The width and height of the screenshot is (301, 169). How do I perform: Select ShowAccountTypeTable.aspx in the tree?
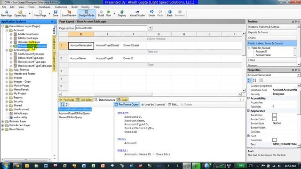35,66
